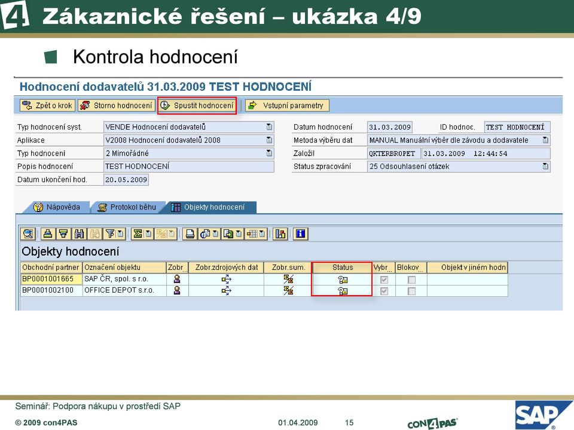Expand the Export dropdown arrow

point(239,234)
